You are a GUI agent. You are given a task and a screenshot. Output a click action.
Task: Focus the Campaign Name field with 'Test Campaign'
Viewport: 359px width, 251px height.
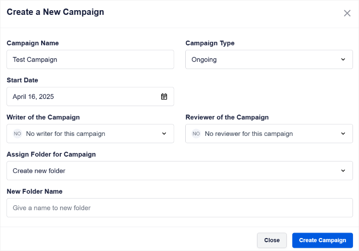coord(90,59)
